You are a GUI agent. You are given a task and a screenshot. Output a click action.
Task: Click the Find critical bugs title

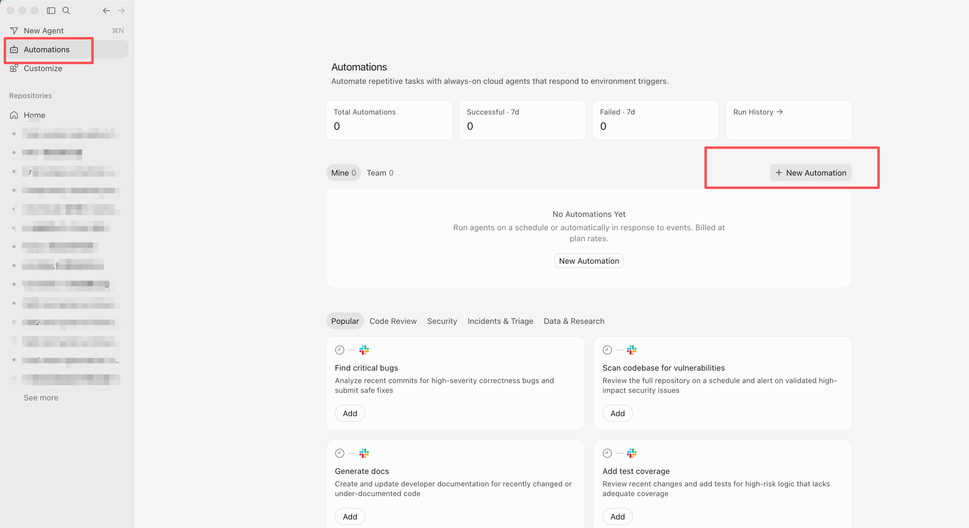366,368
